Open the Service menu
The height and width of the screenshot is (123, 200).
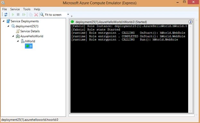[x=15, y=9]
